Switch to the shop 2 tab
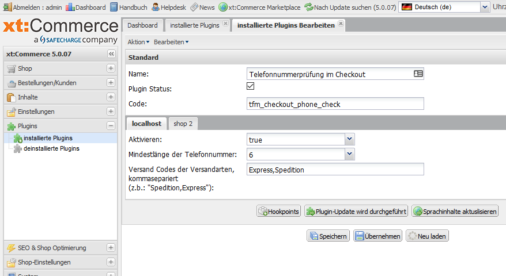The image size is (506, 276). pyautogui.click(x=183, y=124)
